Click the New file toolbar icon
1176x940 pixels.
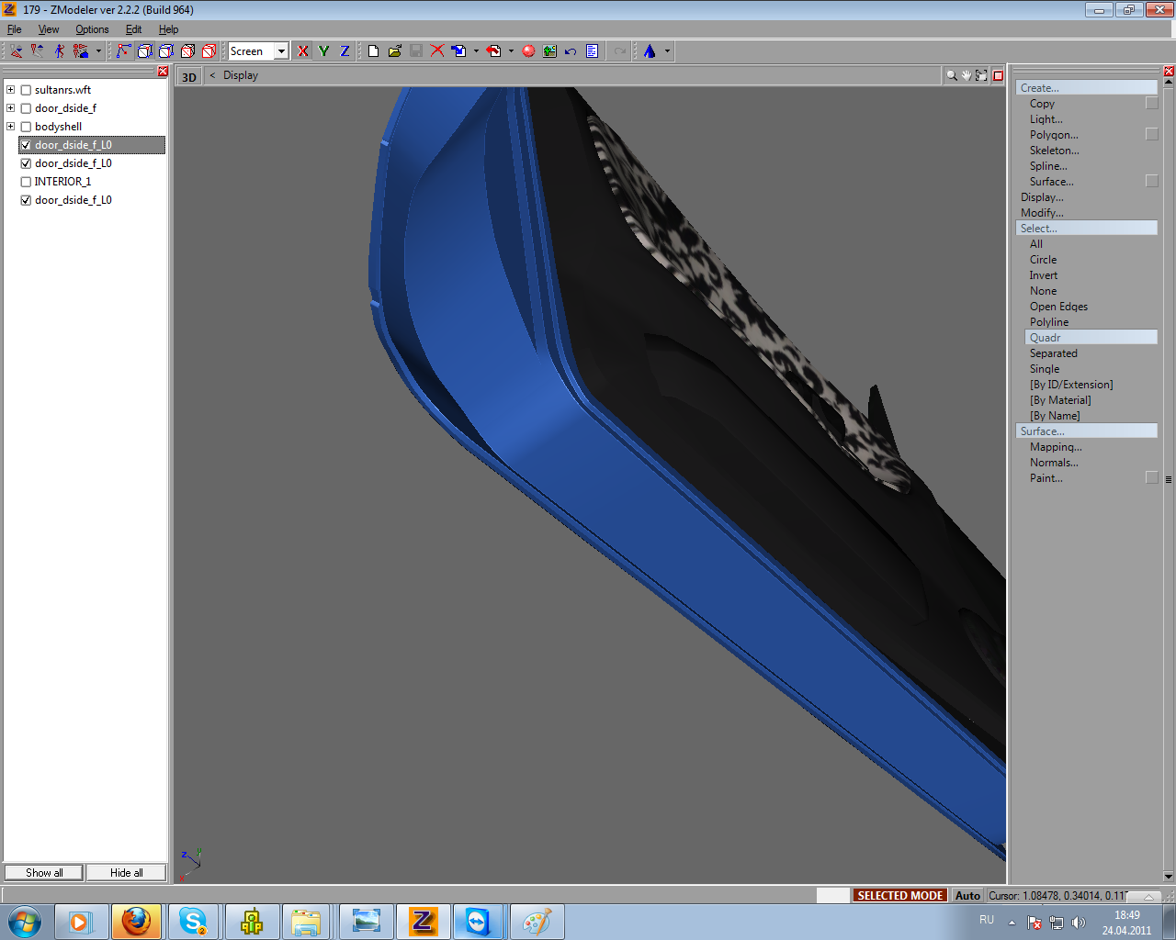pyautogui.click(x=373, y=51)
